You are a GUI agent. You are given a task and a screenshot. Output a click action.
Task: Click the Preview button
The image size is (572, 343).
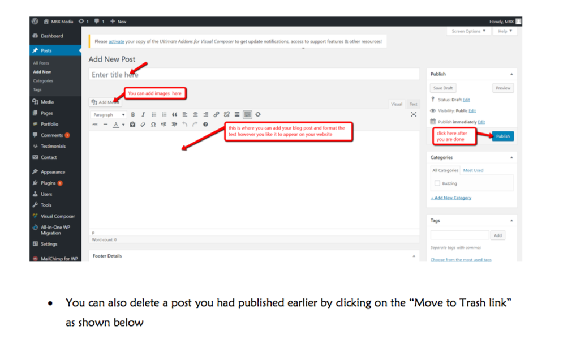[503, 88]
